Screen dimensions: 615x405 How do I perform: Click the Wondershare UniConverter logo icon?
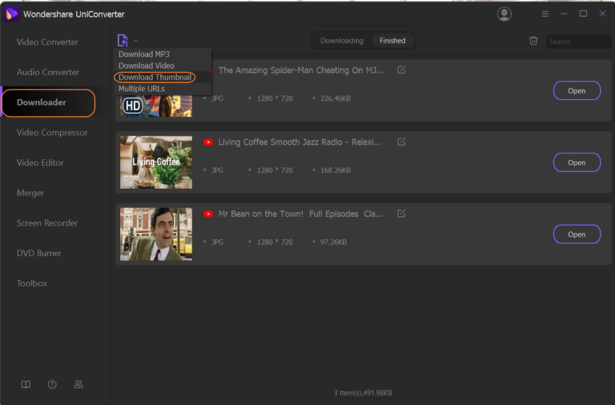pos(11,14)
